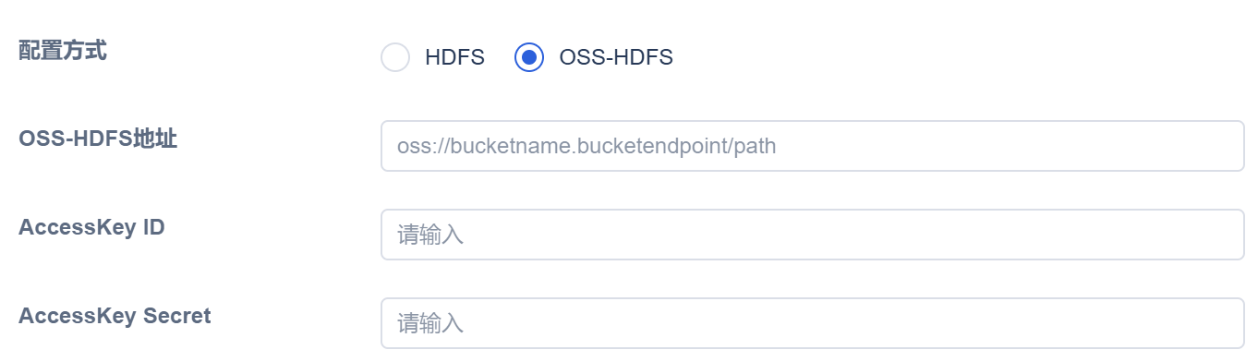Switch configuration method to plain HDFS
Image resolution: width=1258 pixels, height=362 pixels.
coord(395,57)
